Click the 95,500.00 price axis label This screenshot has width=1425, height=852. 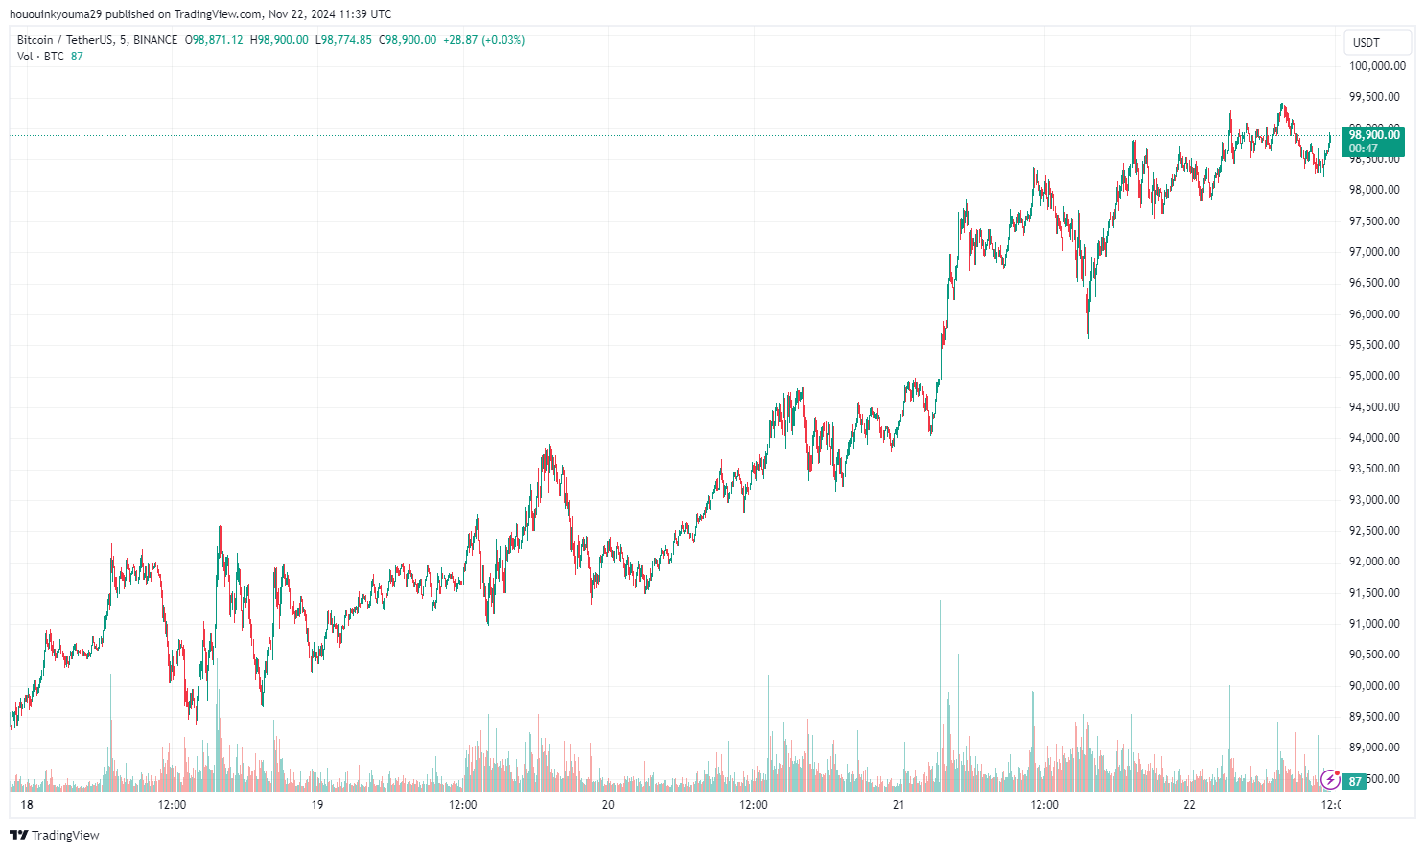tap(1374, 345)
